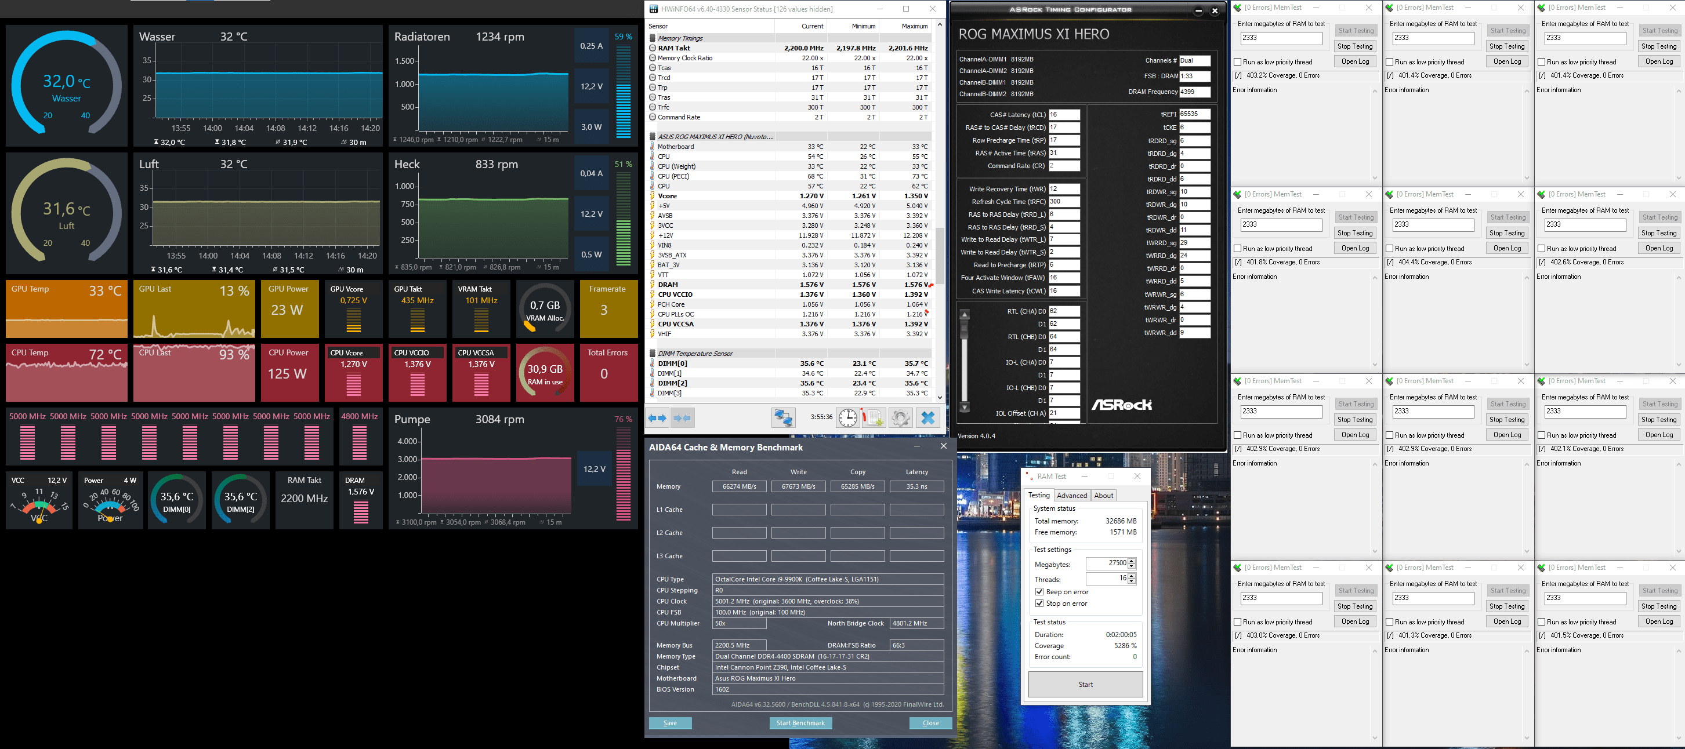Click Memory Timings group chip icon

point(652,38)
